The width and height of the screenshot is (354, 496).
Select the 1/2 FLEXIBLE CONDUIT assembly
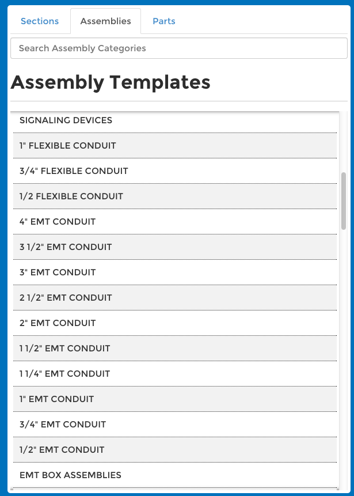coord(174,196)
